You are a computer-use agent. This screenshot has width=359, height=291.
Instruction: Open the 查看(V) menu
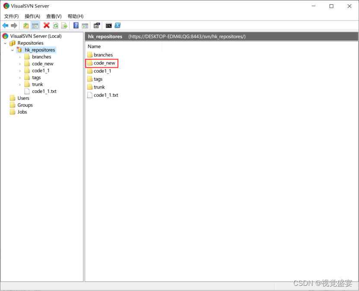tap(54, 16)
